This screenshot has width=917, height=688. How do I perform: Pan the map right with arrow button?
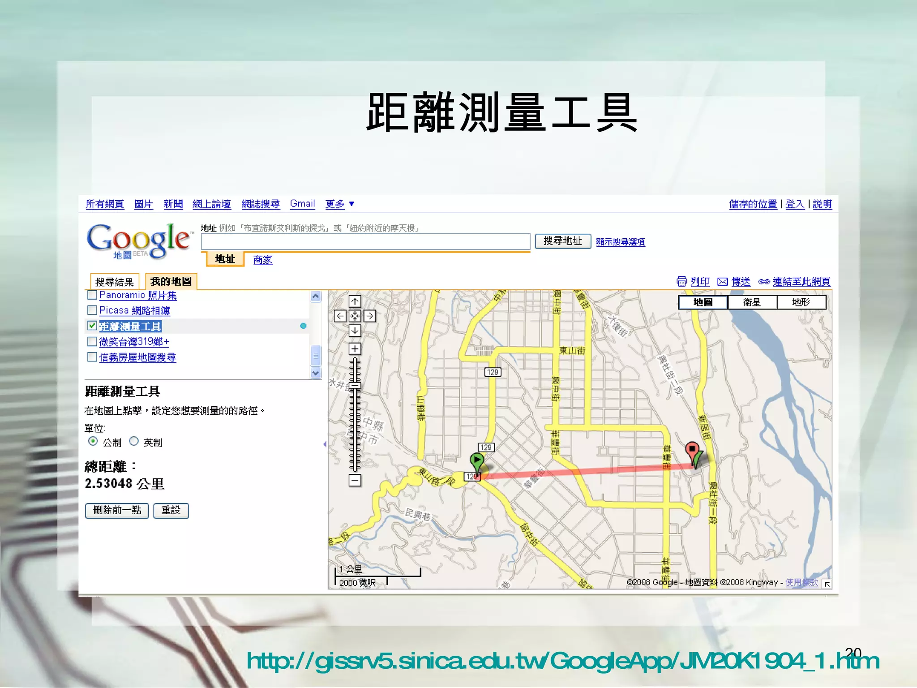point(370,316)
